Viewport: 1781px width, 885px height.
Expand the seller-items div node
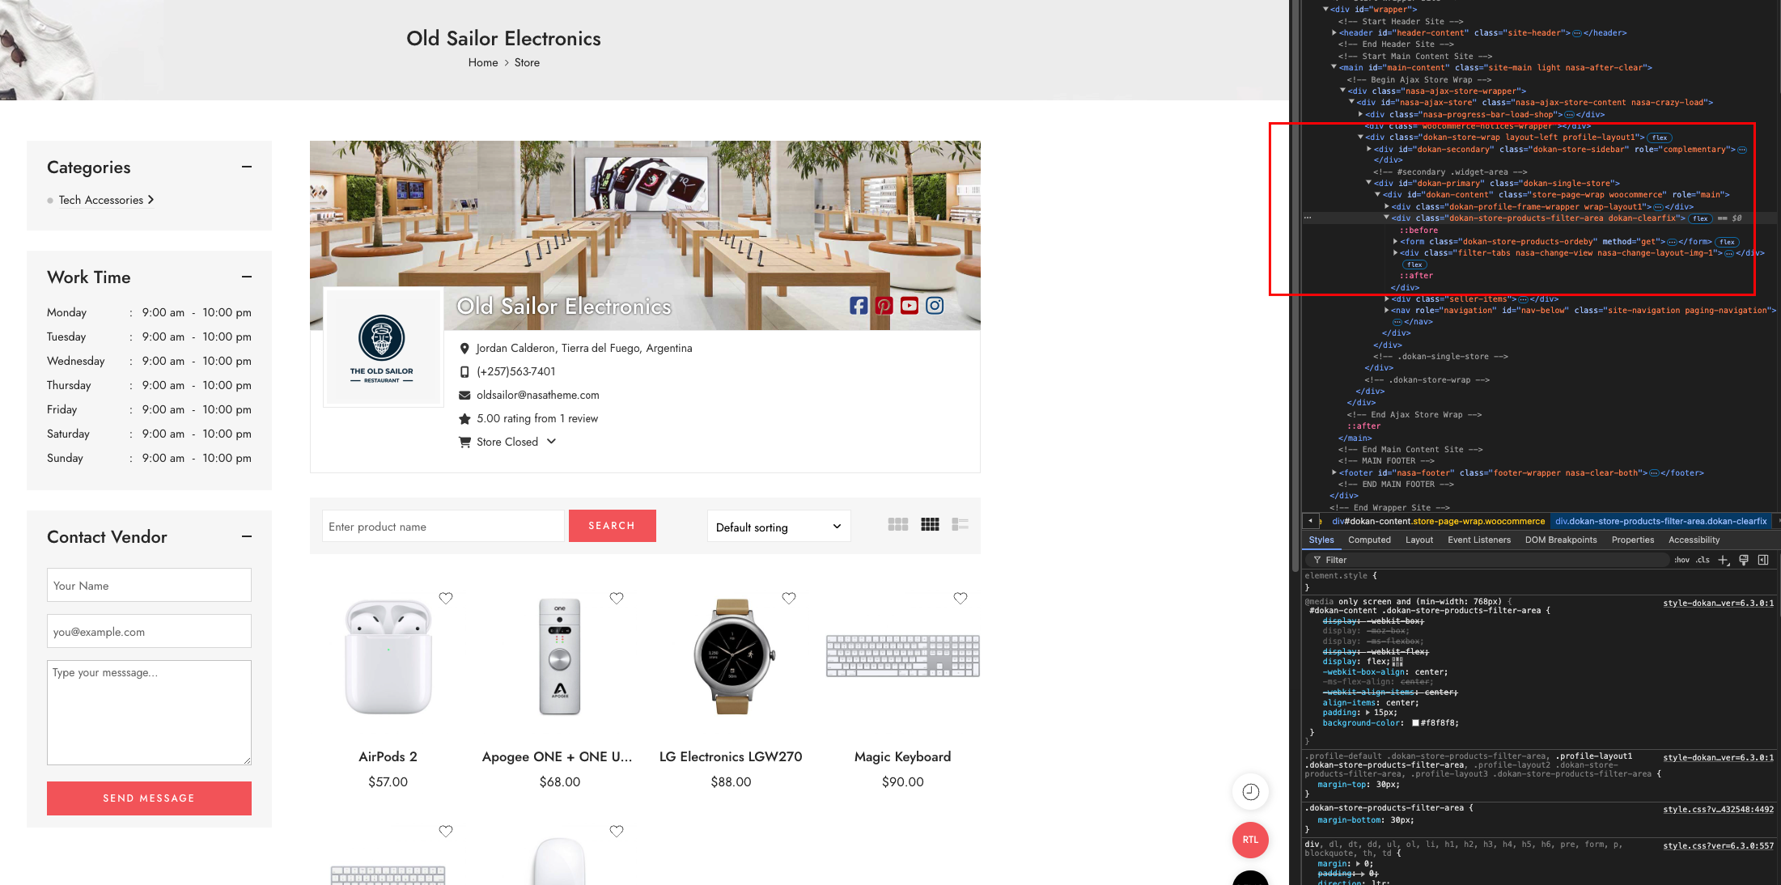(x=1387, y=299)
